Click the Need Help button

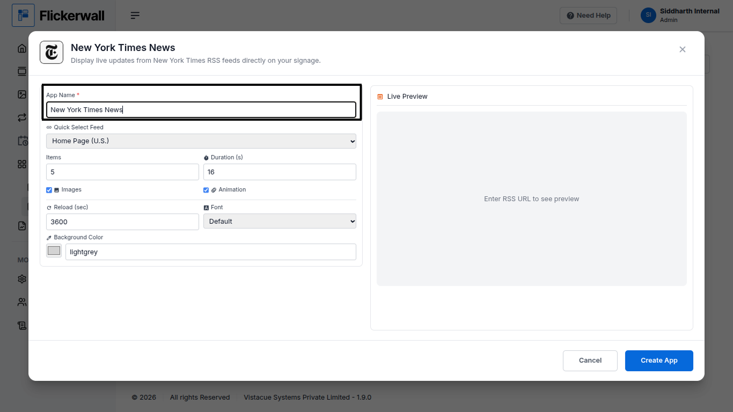tap(588, 16)
